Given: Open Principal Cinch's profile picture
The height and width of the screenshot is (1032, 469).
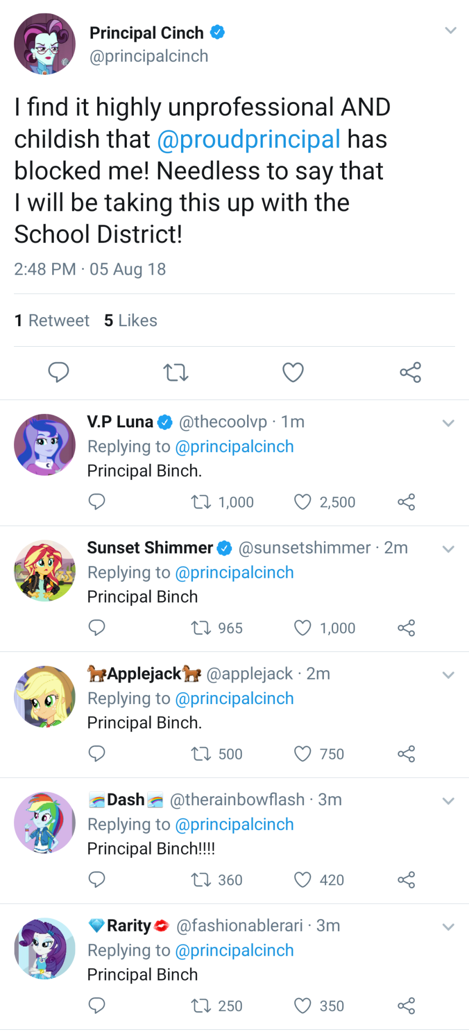Looking at the screenshot, I should 45,44.
